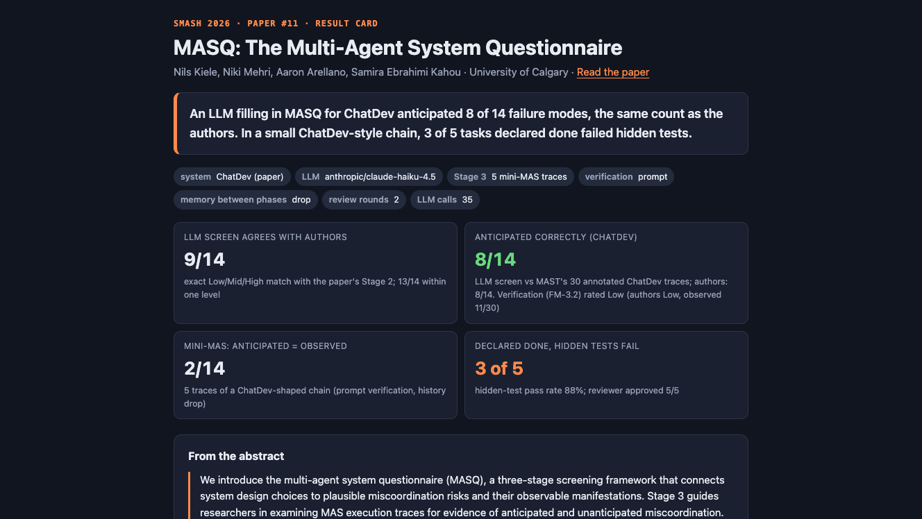Click the note "5 traces of a ChatDev-shaped chain"
The height and width of the screenshot is (519, 922).
315,397
